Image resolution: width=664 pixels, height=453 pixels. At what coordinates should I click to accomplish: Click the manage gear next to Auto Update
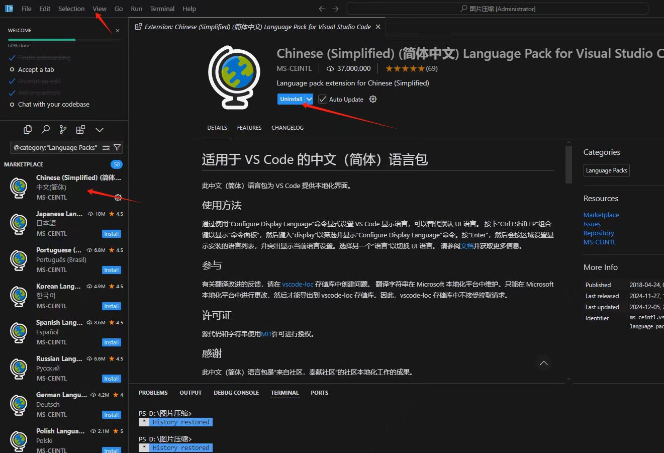[x=373, y=99]
